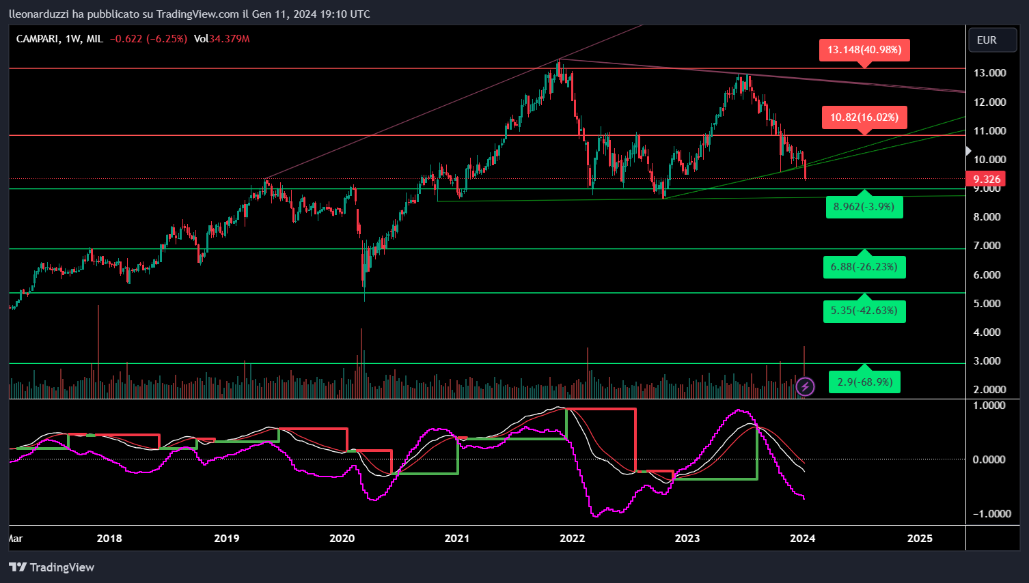Image resolution: width=1029 pixels, height=583 pixels.
Task: Click the indicator 0.0000 axis label
Action: click(x=989, y=459)
